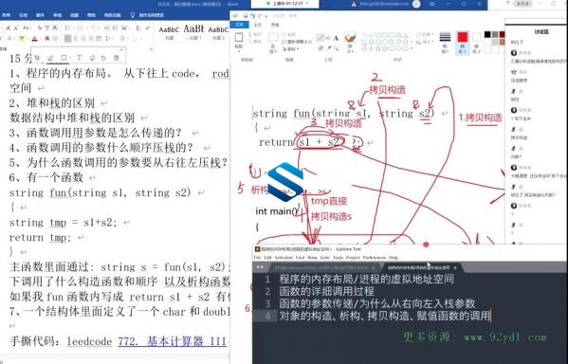Open Sublime Text Selection menu

pyautogui.click(x=284, y=258)
